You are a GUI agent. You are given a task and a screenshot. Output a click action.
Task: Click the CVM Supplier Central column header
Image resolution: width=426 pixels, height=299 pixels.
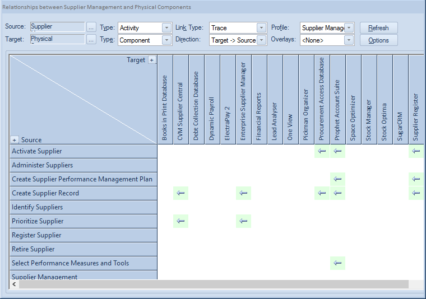pos(180,100)
